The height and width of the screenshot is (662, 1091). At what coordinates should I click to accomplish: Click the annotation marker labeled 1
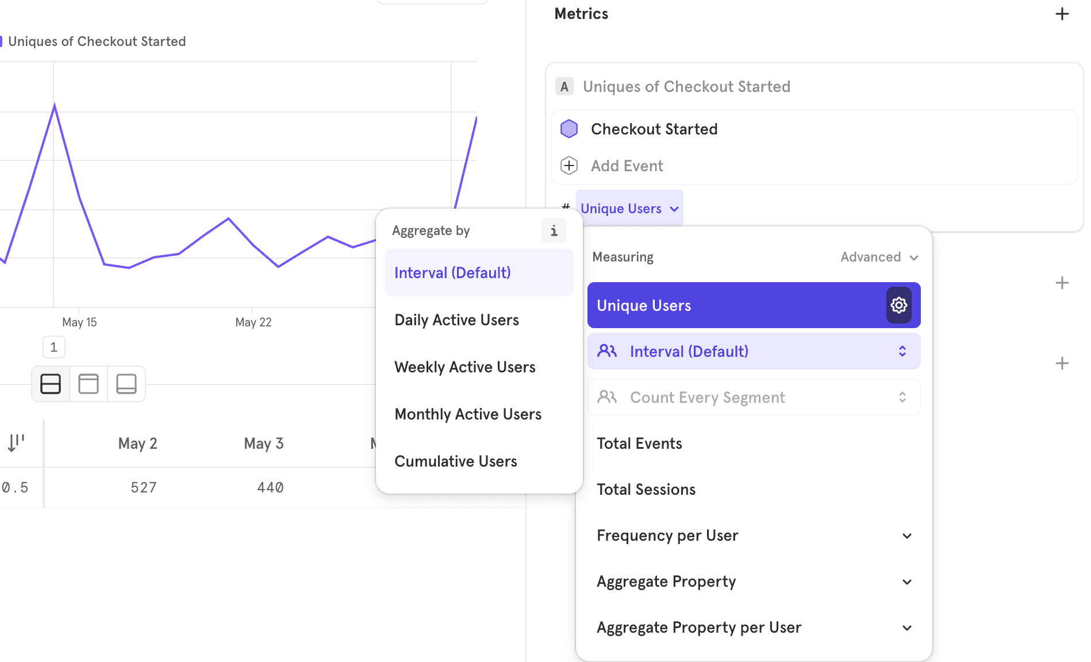(54, 347)
